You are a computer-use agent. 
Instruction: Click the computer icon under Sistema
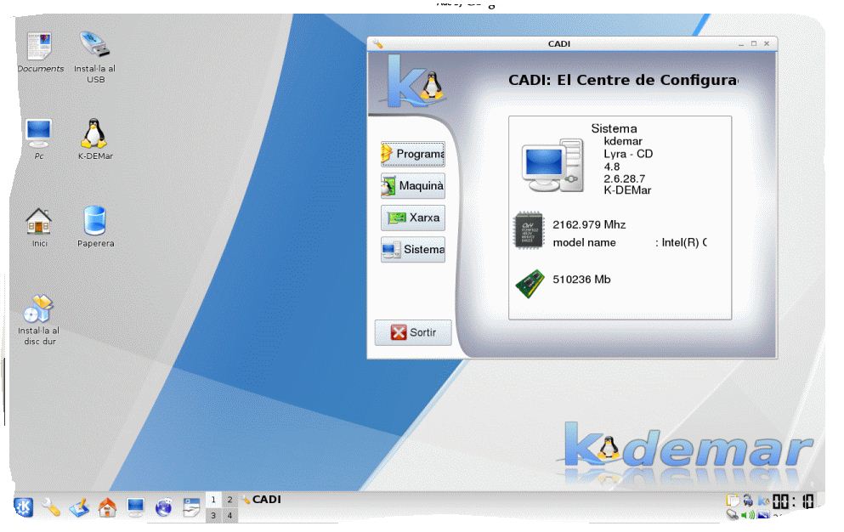552,165
